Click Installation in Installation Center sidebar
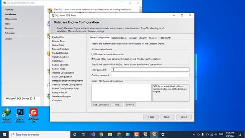Viewport: 245px width, 138px height. (x=10, y=15)
